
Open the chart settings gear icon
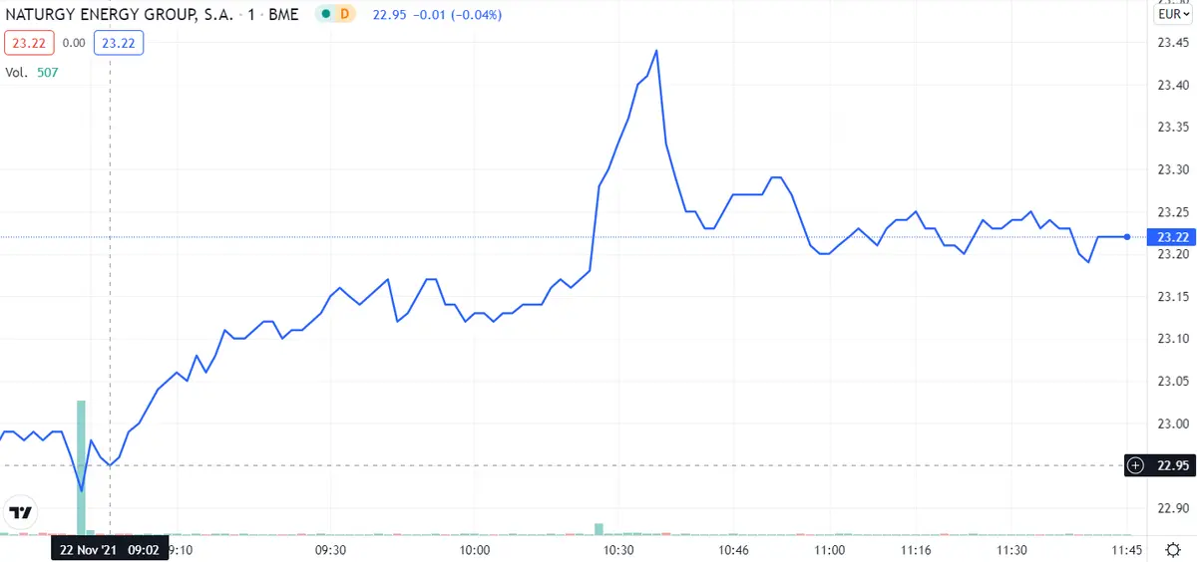(x=1171, y=549)
